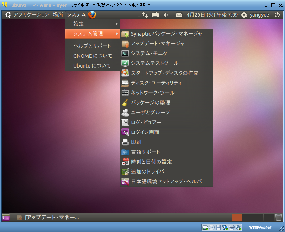Open スタートアップ・ディスクの作成
The width and height of the screenshot is (285, 232).
[x=166, y=73]
